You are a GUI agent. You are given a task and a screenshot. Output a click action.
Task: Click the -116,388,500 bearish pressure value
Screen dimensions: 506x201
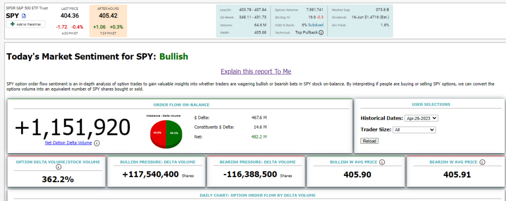click(x=250, y=174)
